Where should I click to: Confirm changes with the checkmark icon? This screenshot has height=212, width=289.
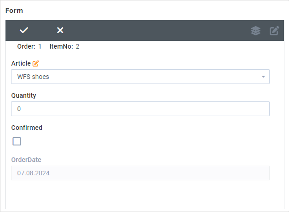pos(24,30)
